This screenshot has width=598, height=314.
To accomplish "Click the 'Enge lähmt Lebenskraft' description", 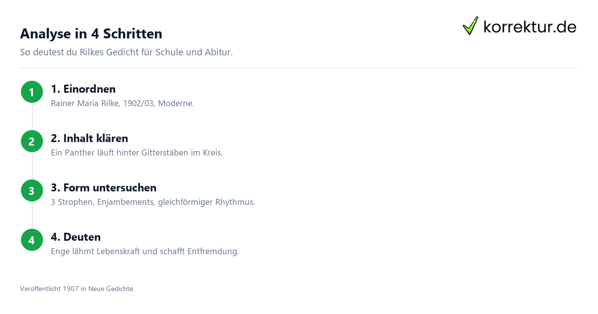I will coord(145,252).
